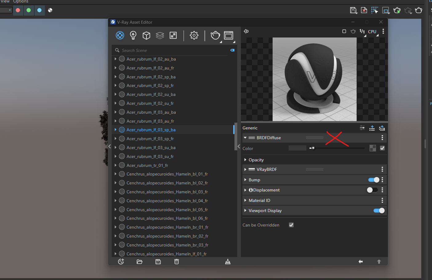Image resolution: width=432 pixels, height=280 pixels.
Task: Open the preview panel three-dot menu
Action: [x=383, y=31]
